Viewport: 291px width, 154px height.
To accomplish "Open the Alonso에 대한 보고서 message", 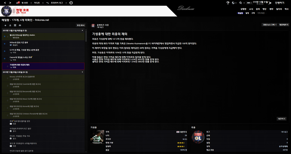I will [x=43, y=108].
